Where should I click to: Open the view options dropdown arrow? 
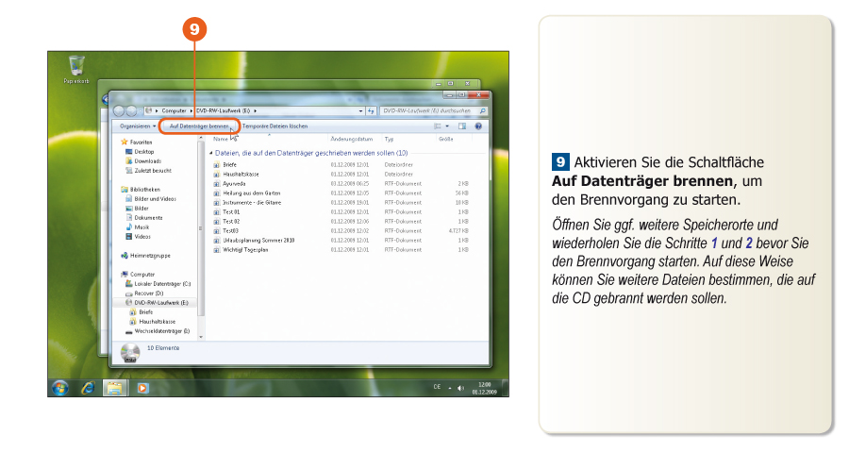[447, 126]
